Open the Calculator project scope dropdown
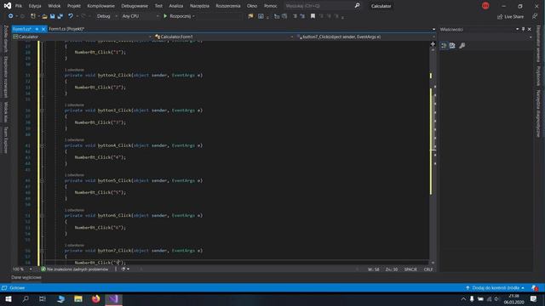The image size is (545, 306). [x=82, y=37]
